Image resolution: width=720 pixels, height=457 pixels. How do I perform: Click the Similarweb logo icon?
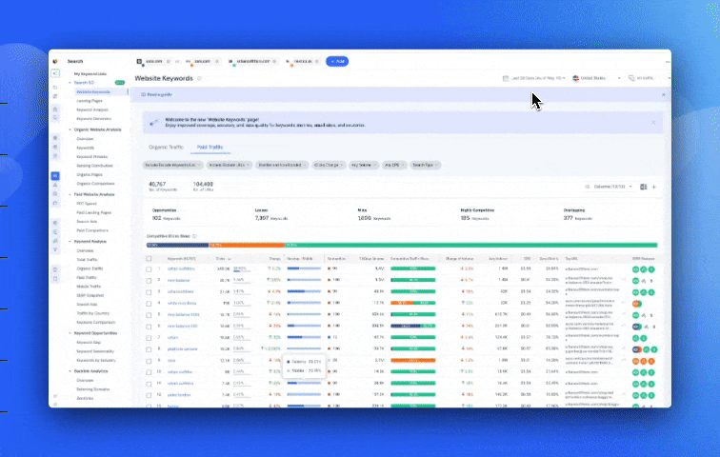[56, 60]
